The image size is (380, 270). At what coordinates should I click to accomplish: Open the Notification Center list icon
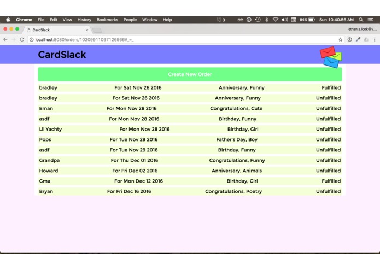click(370, 20)
